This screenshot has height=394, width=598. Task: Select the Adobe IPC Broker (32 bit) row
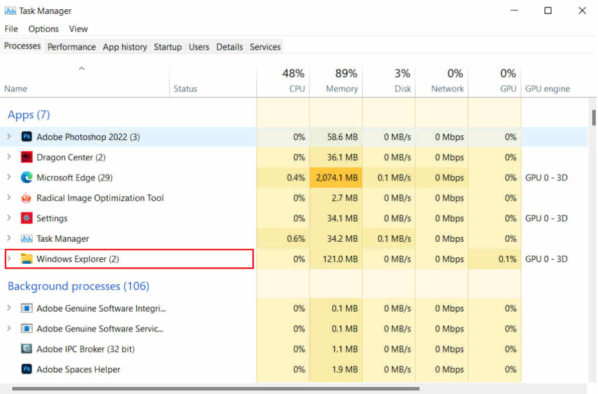click(294, 349)
